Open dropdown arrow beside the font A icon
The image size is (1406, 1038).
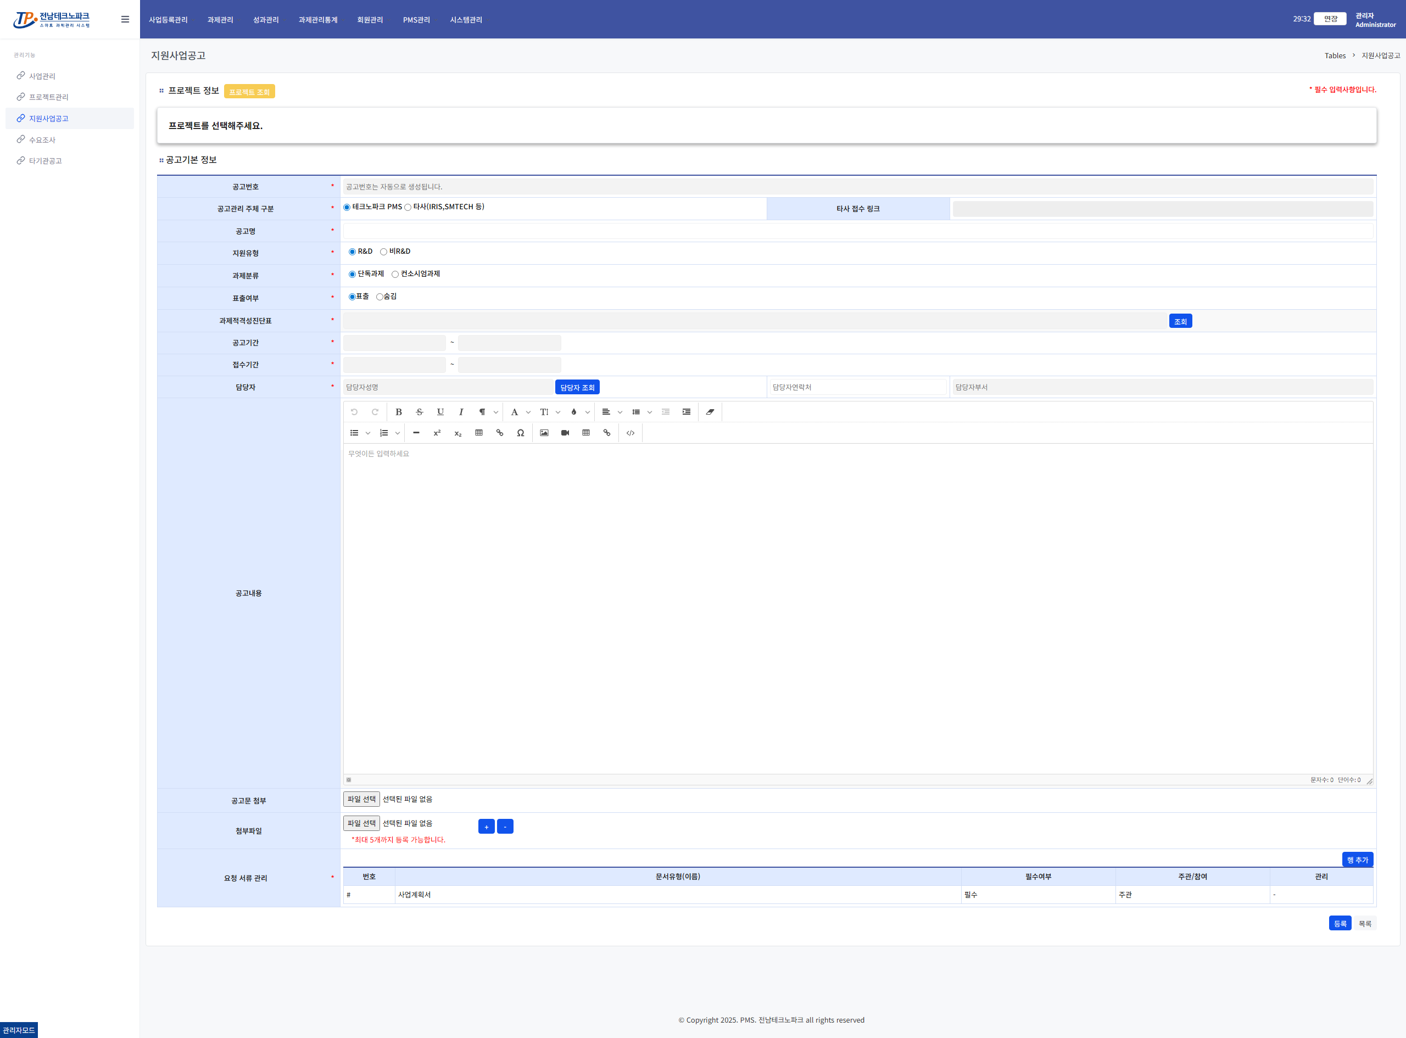(528, 412)
